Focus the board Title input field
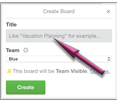This screenshot has width=117, height=102. [x=59, y=36]
